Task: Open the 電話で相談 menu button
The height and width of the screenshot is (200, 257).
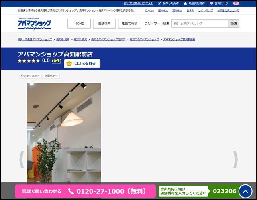Action: [x=129, y=23]
